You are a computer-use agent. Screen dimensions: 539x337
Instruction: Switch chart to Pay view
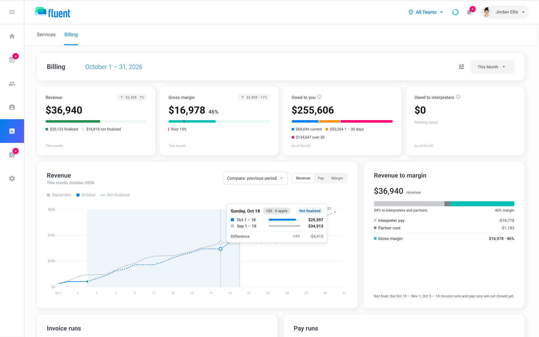[321, 178]
